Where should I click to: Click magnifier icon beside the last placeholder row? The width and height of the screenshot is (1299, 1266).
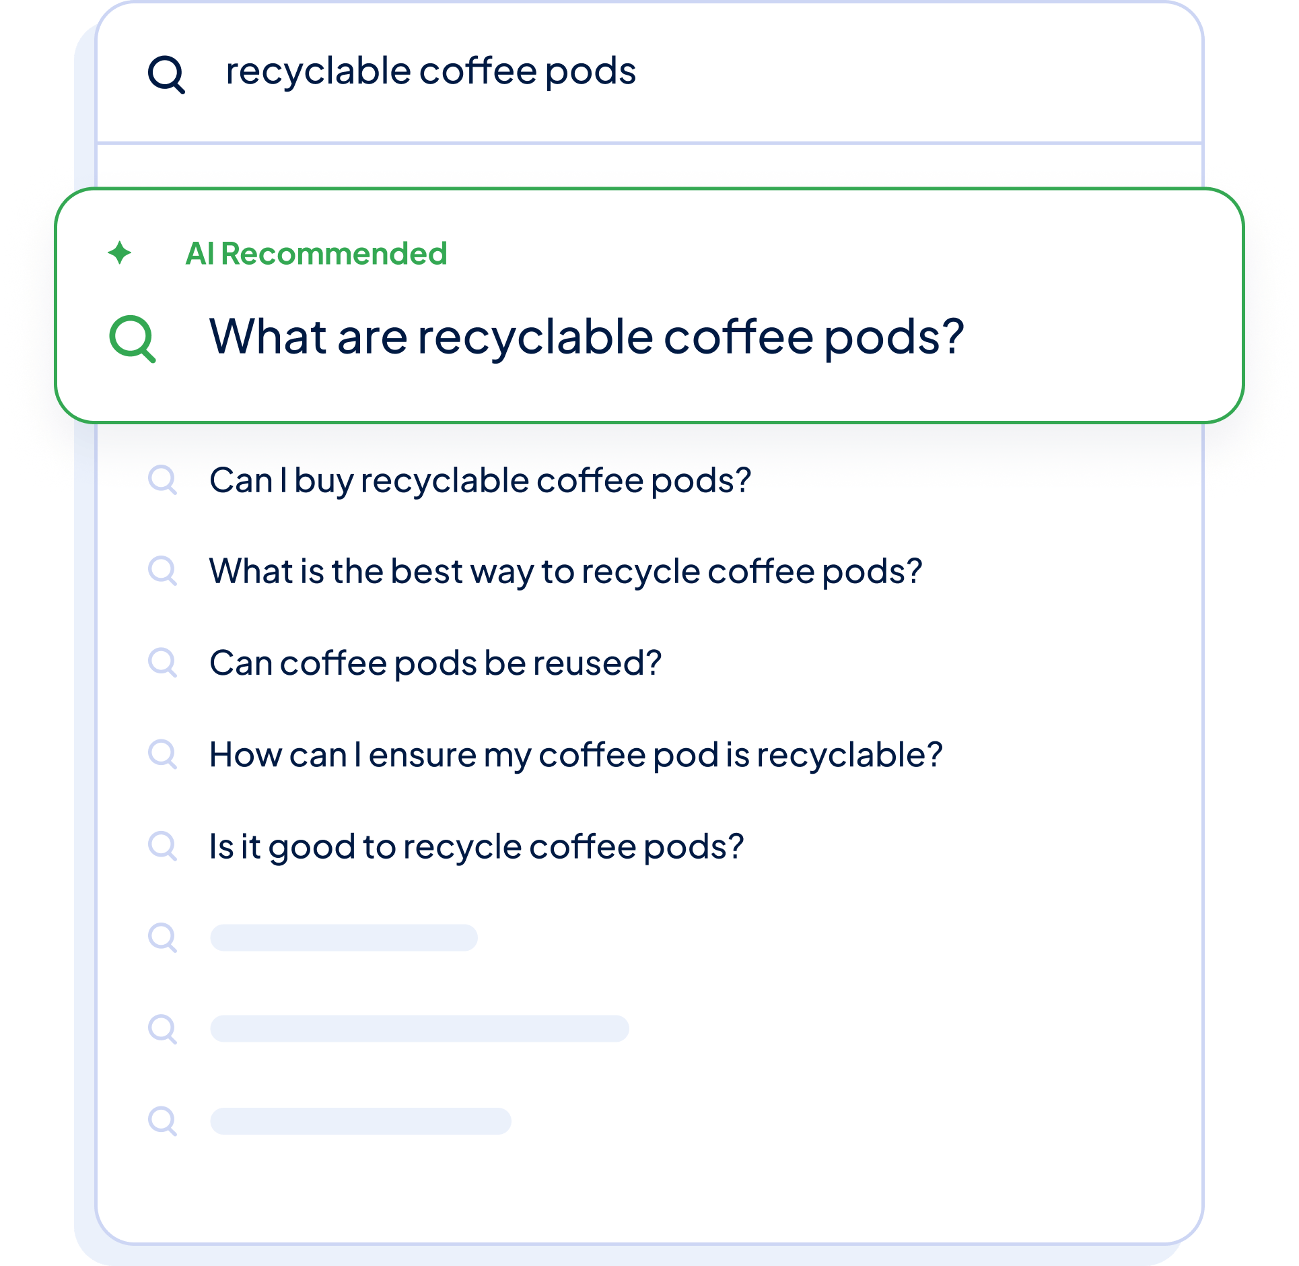click(x=162, y=1121)
